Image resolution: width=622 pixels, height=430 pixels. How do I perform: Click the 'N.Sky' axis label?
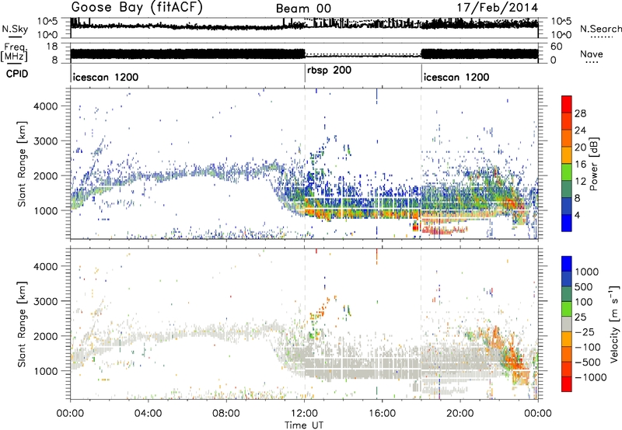coord(15,29)
